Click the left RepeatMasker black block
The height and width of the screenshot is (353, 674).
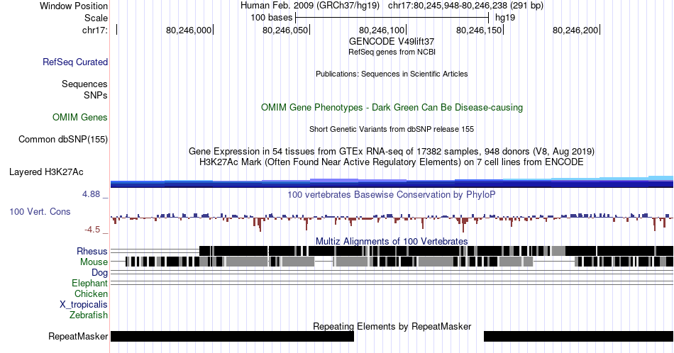point(232,336)
